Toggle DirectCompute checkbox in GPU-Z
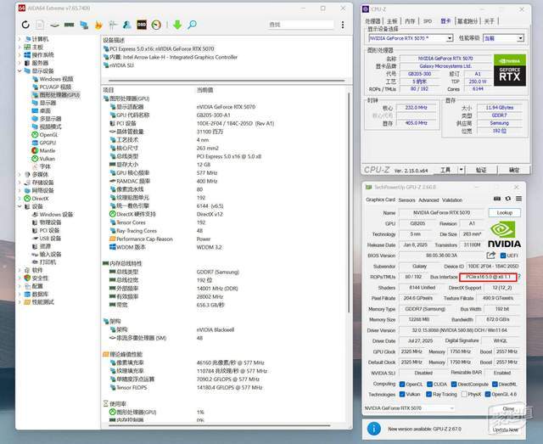543x444 pixels. (x=454, y=384)
